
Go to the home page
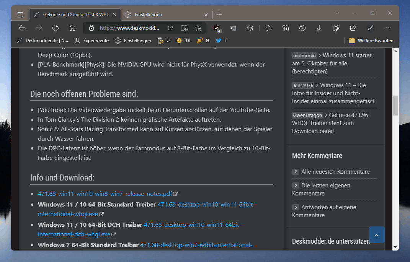point(72,28)
